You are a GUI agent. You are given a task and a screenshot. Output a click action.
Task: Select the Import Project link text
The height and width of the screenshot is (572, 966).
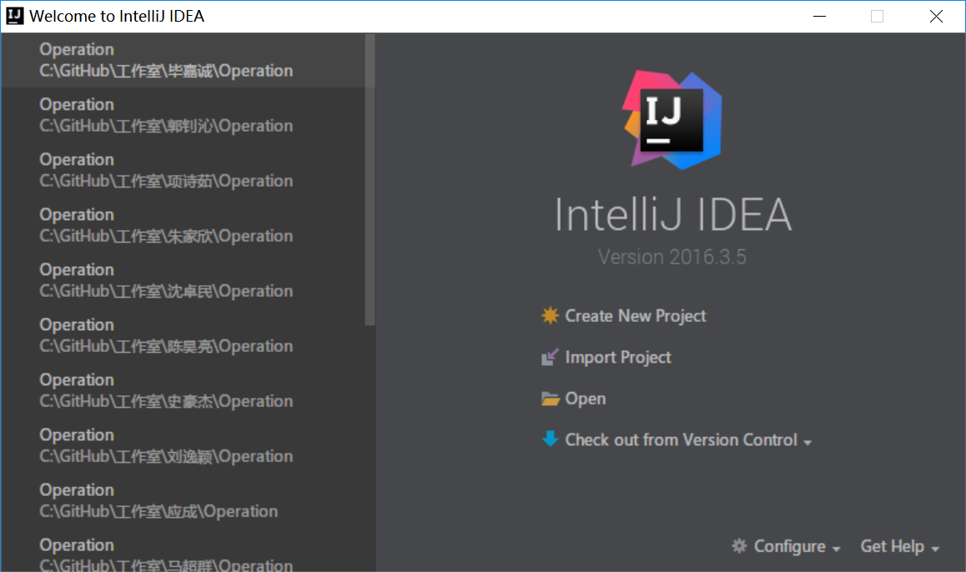pos(618,357)
